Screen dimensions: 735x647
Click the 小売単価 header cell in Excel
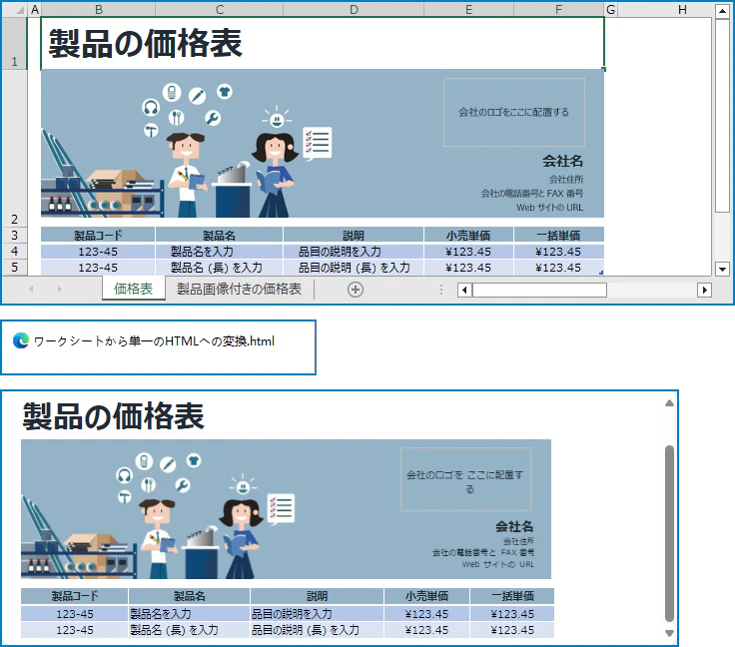(468, 235)
